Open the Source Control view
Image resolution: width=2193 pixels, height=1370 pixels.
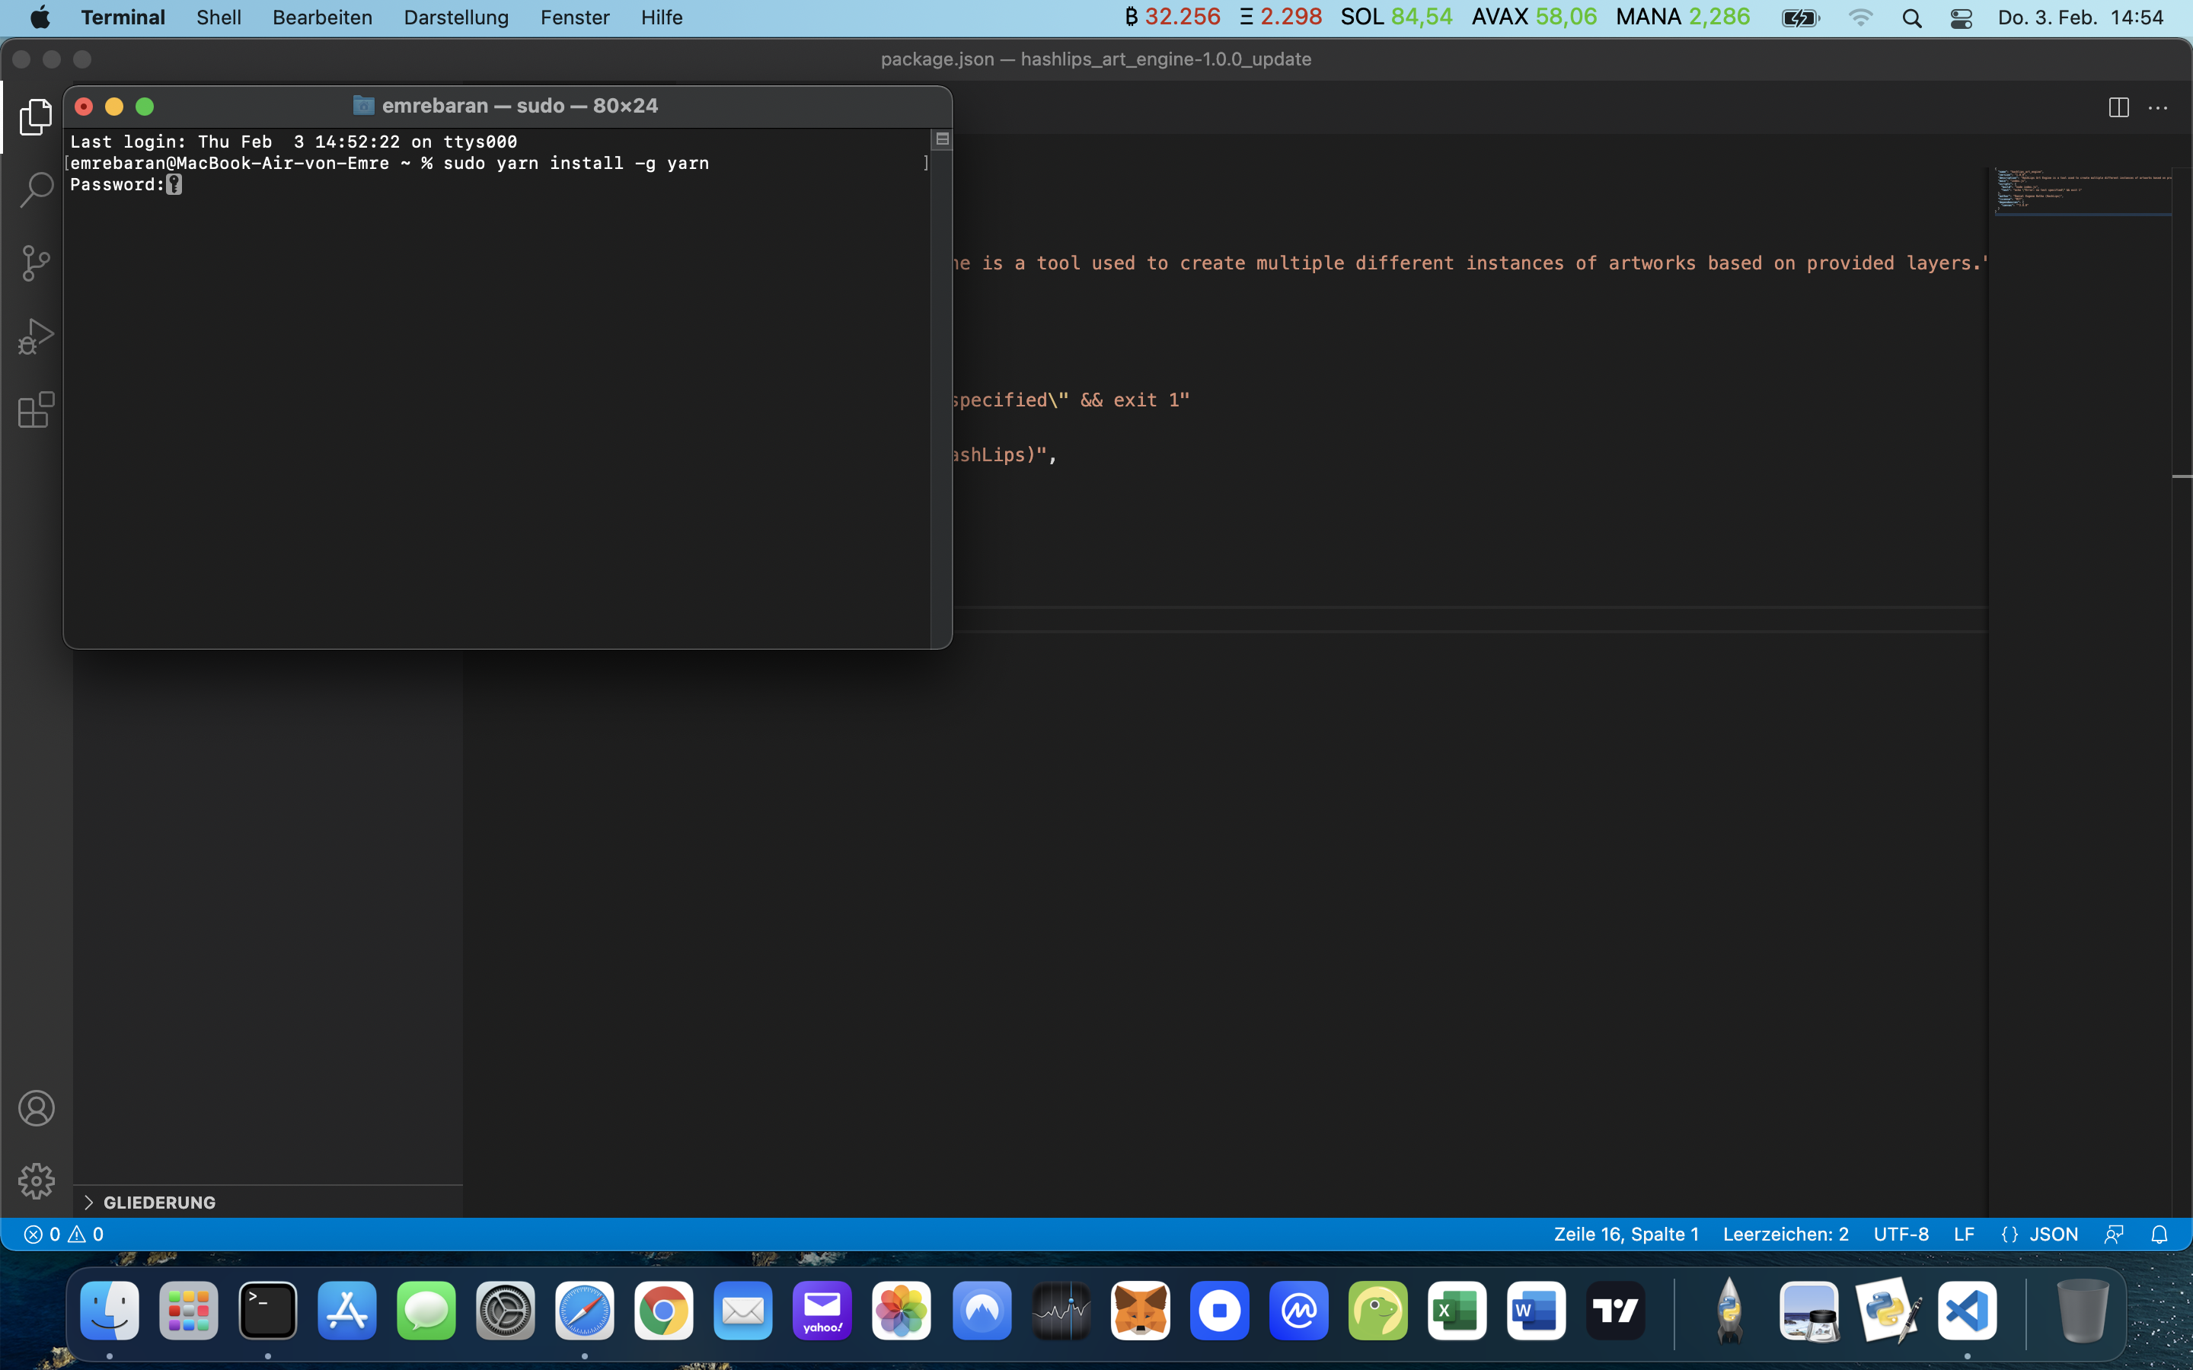point(37,263)
